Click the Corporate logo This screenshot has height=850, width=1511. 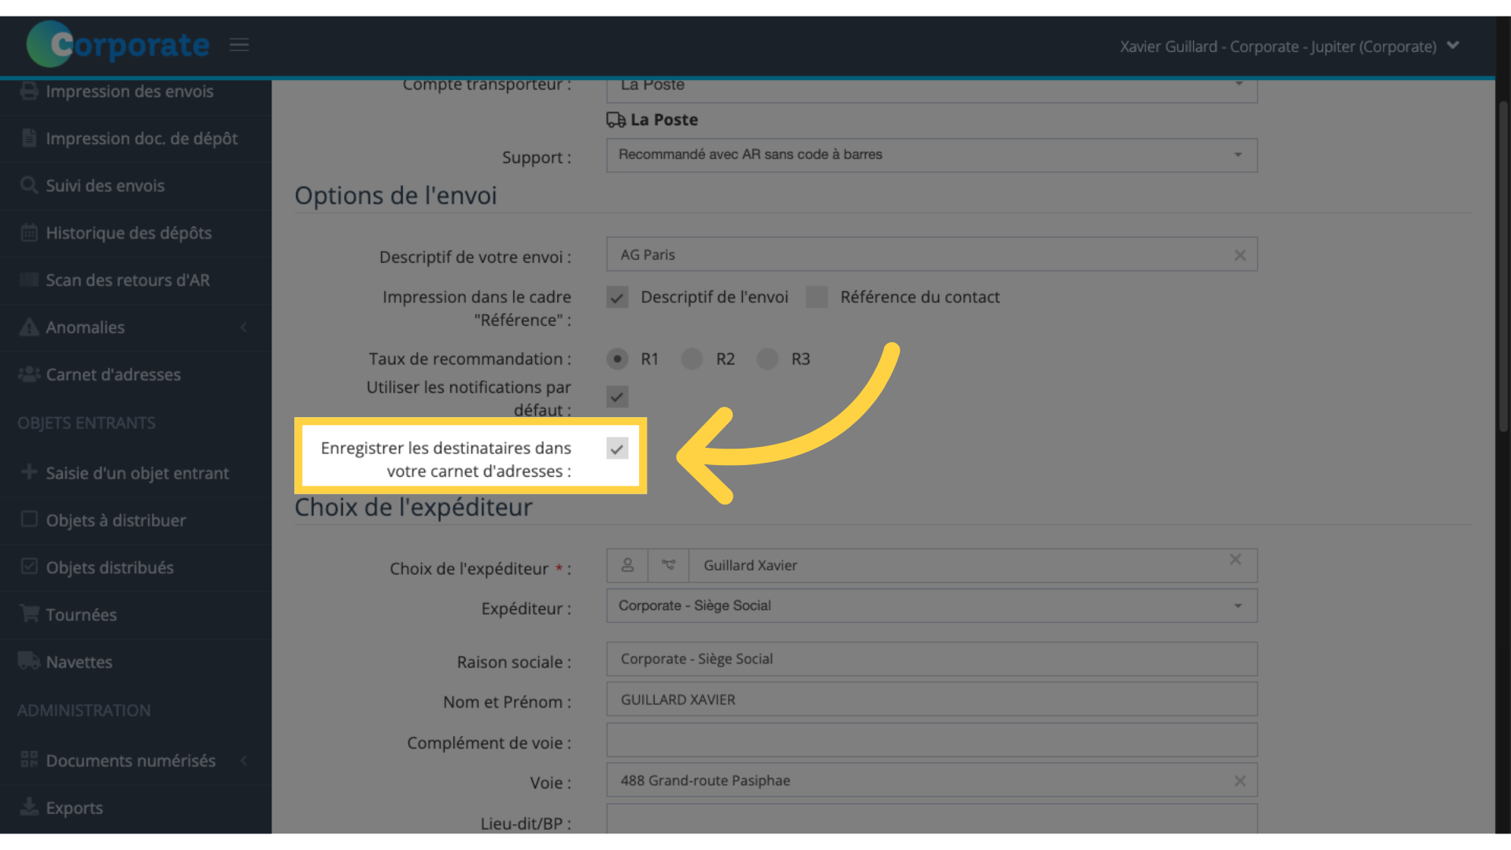[x=118, y=44]
